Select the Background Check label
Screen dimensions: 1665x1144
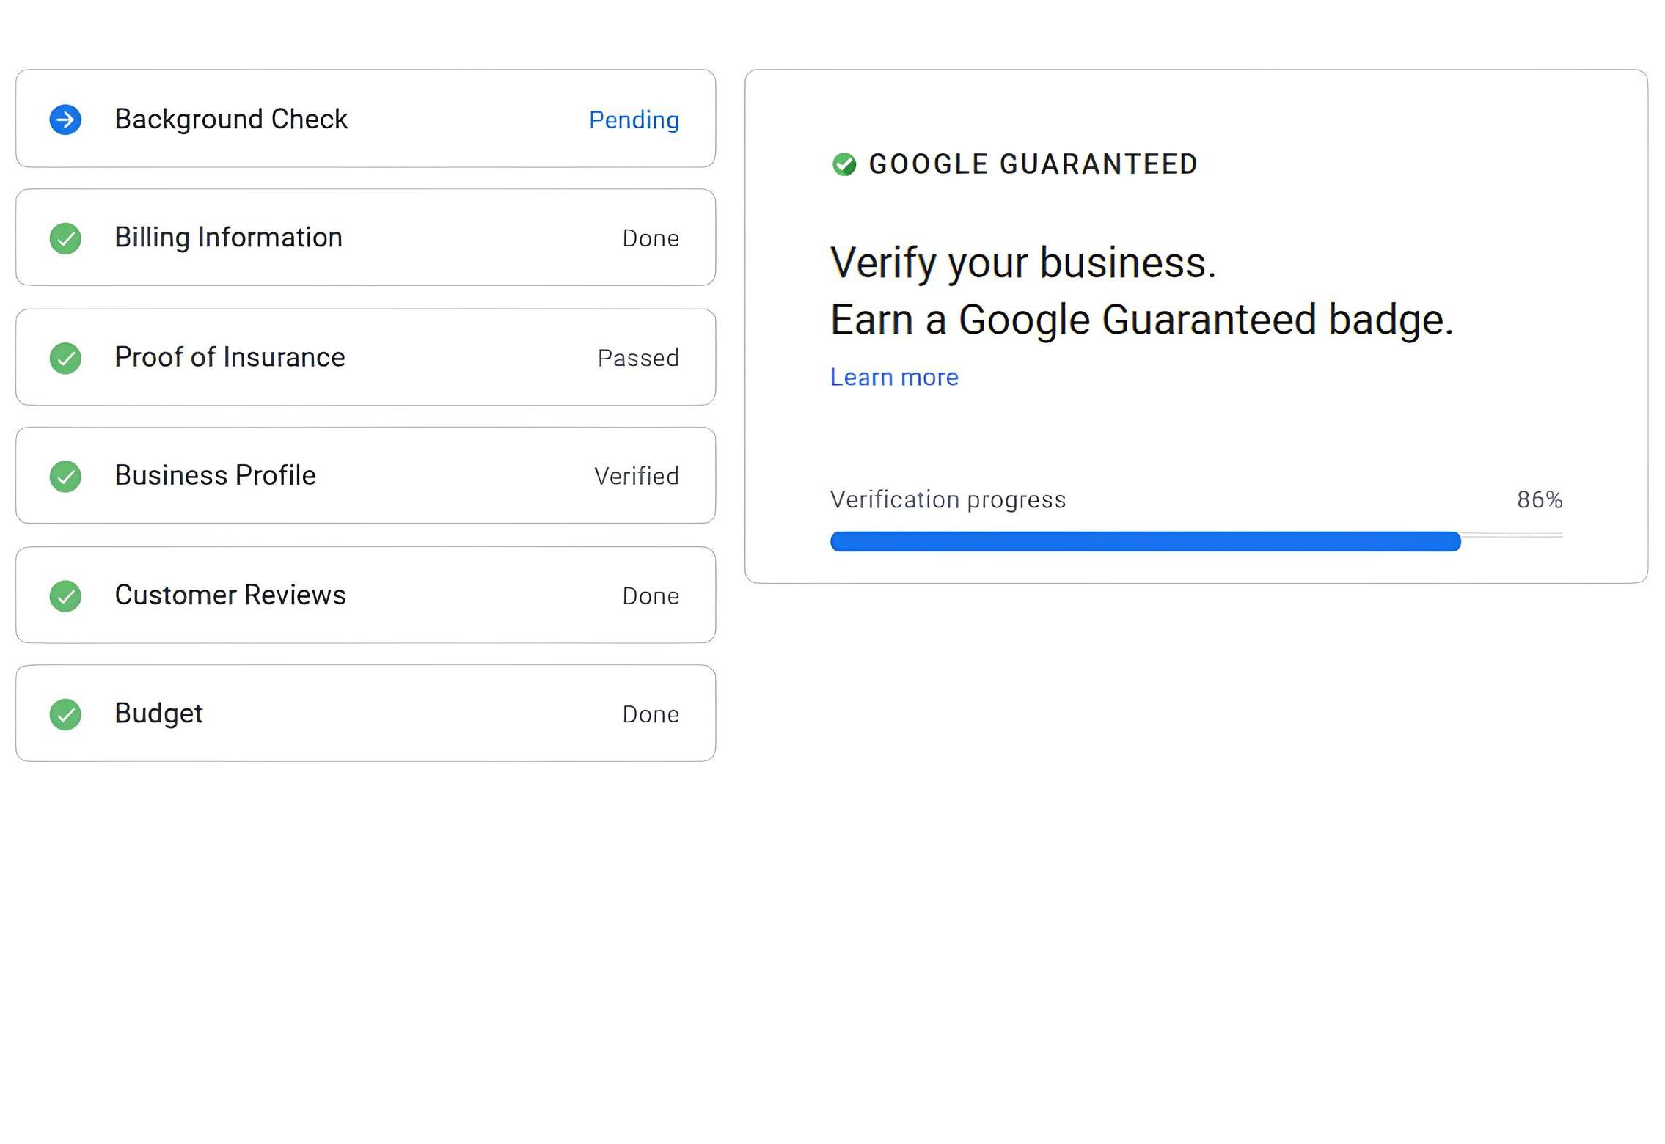[x=231, y=119]
